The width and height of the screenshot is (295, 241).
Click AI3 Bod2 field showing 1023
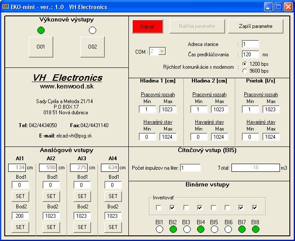tap(82, 216)
